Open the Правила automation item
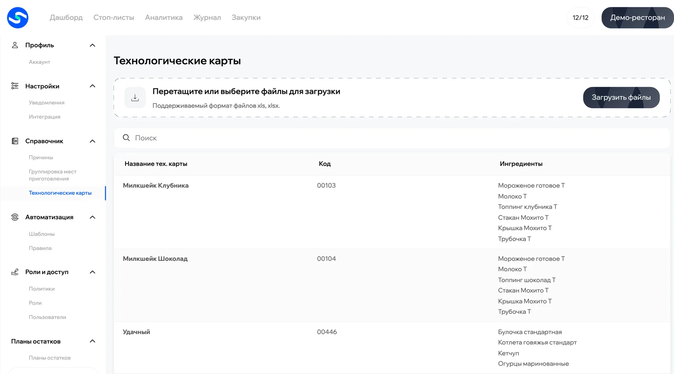This screenshot has height=374, width=674. [40, 248]
